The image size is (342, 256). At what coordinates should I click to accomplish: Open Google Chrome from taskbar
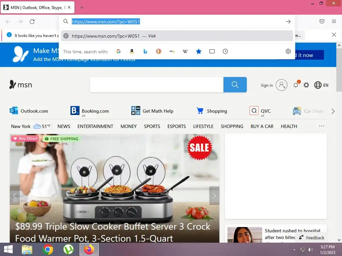coord(48,249)
